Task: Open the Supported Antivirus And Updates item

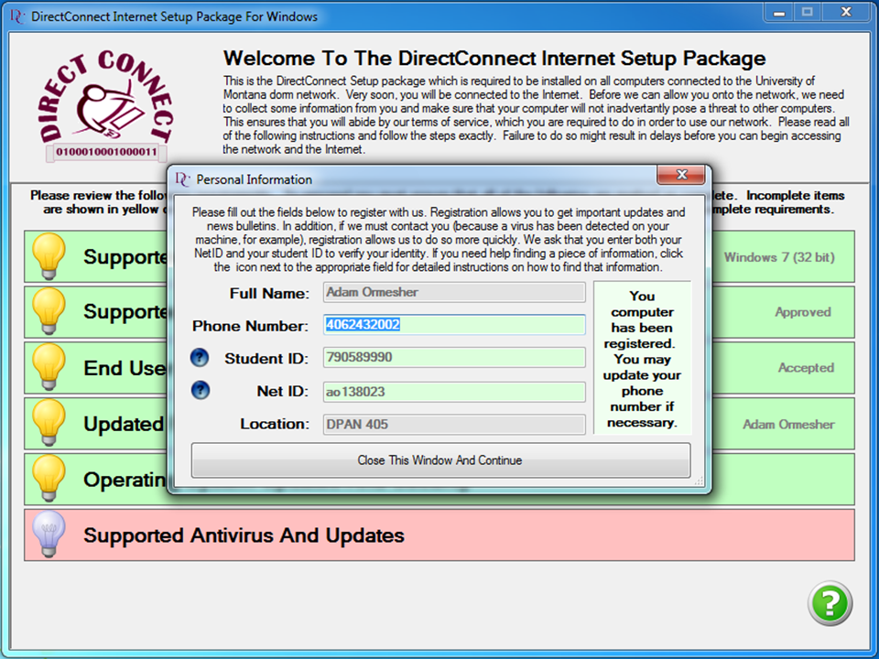Action: click(439, 535)
